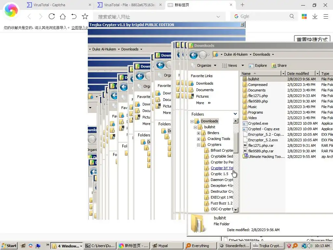Click the red shield tray icon
Image resolution: width=333 pixels, height=250 pixels.
pyautogui.click(x=289, y=246)
